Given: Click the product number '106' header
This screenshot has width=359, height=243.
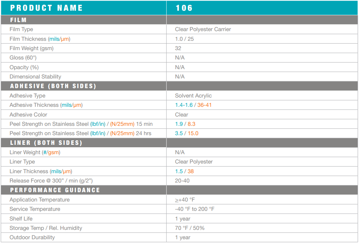Looking at the screenshot, I should click(184, 8).
